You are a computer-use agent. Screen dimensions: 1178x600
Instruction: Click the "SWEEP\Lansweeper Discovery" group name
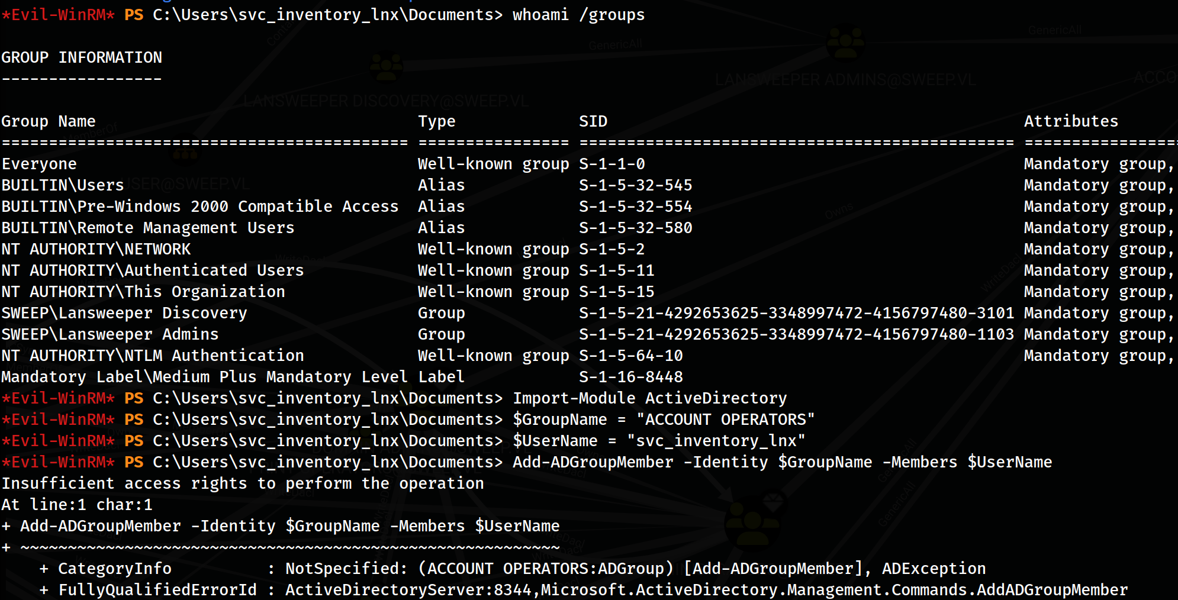[124, 313]
